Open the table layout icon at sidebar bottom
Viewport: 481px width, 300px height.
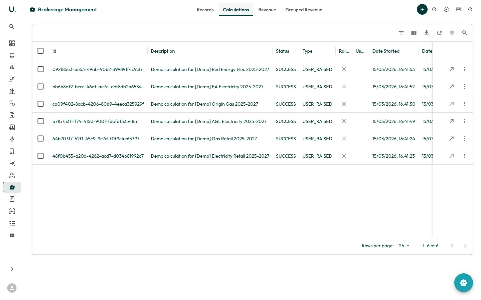click(x=12, y=235)
